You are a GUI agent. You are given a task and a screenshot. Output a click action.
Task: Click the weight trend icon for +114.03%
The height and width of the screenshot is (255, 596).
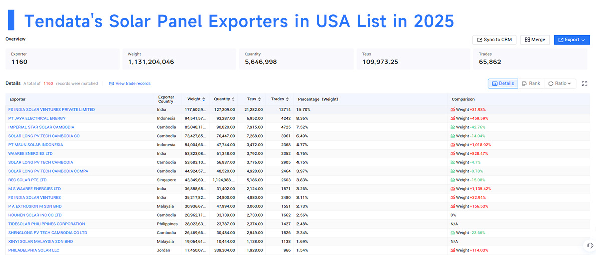[453, 250]
